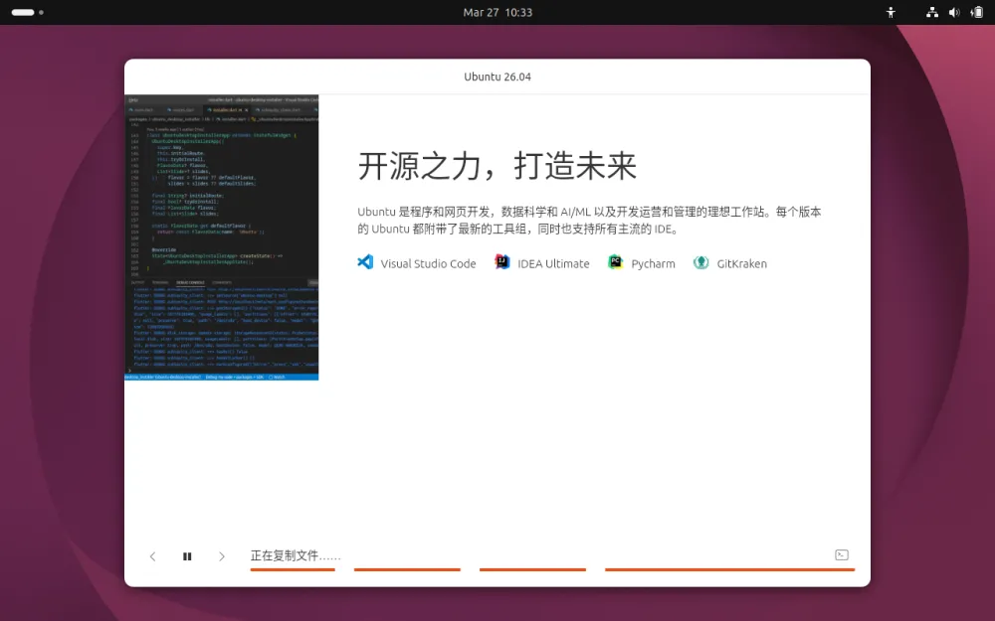Click the 开源之力，打造未来 heading
The height and width of the screenshot is (621, 995).
tap(497, 166)
